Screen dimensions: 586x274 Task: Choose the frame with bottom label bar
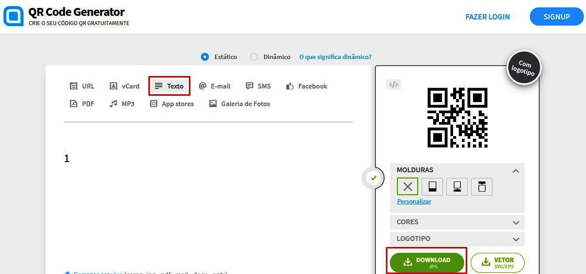(432, 187)
